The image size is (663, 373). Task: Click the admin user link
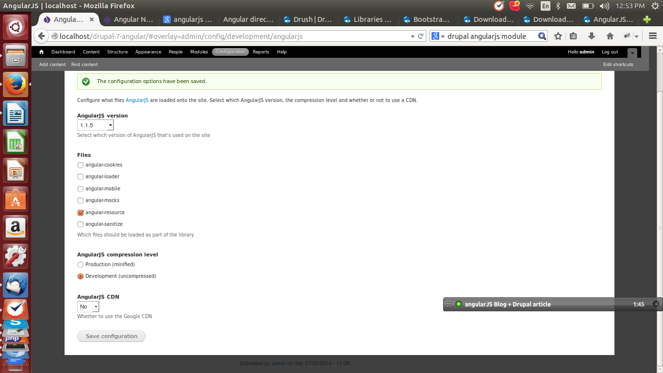click(x=587, y=52)
